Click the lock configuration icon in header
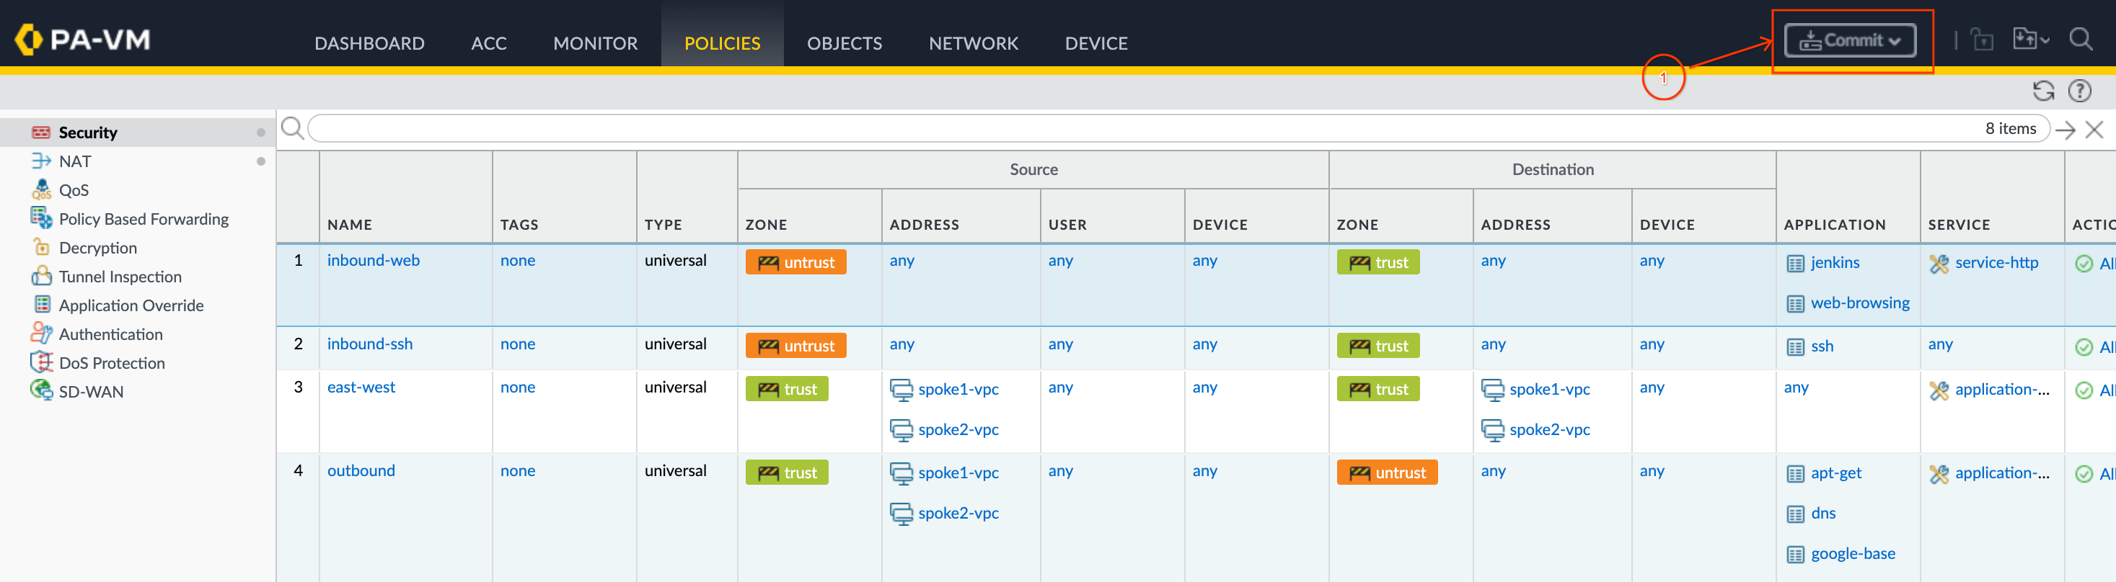 click(x=1982, y=40)
